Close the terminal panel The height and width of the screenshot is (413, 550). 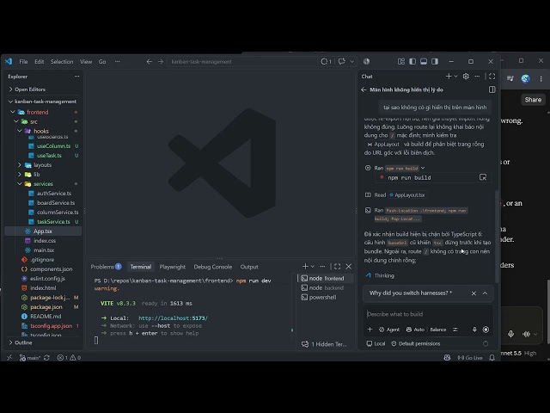pyautogui.click(x=349, y=267)
